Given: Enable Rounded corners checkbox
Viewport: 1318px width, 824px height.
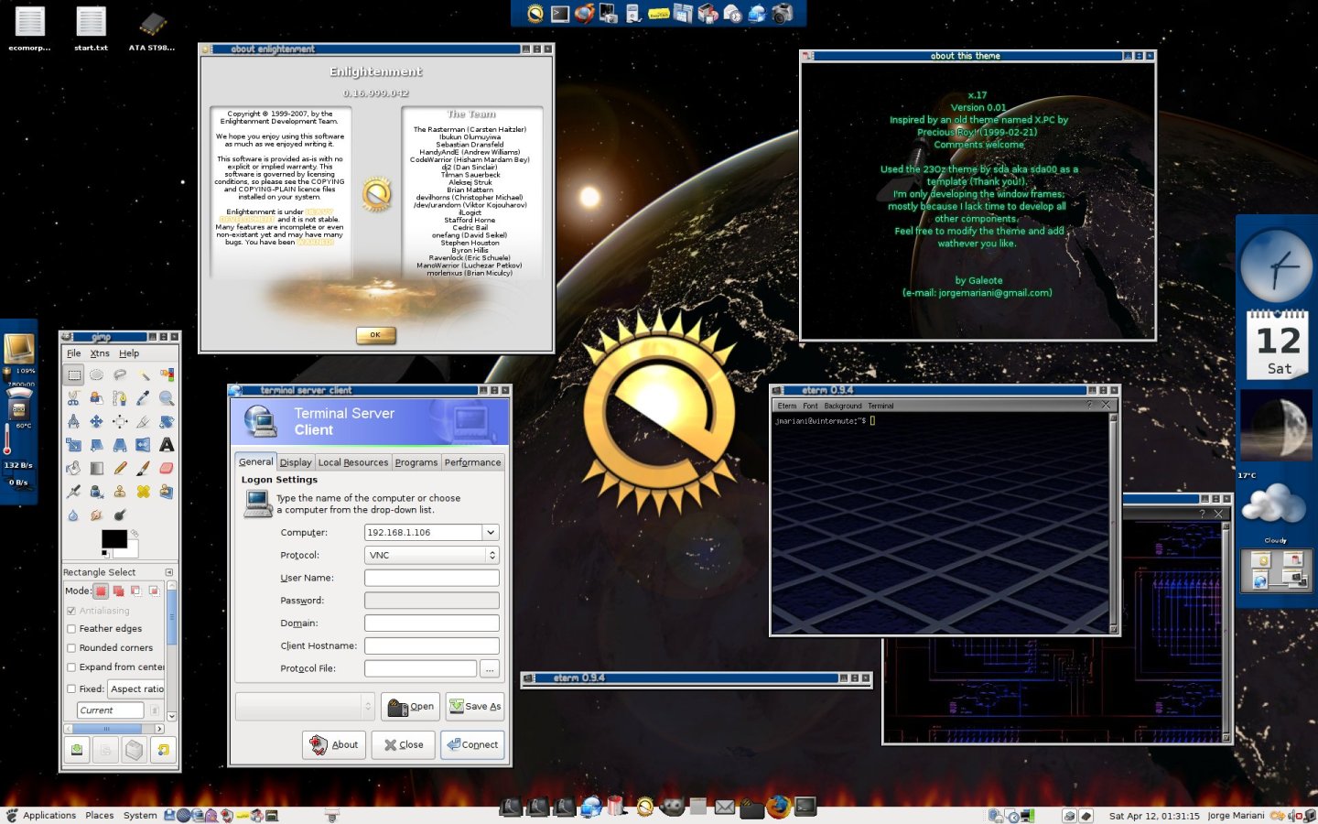Looking at the screenshot, I should click(x=71, y=648).
